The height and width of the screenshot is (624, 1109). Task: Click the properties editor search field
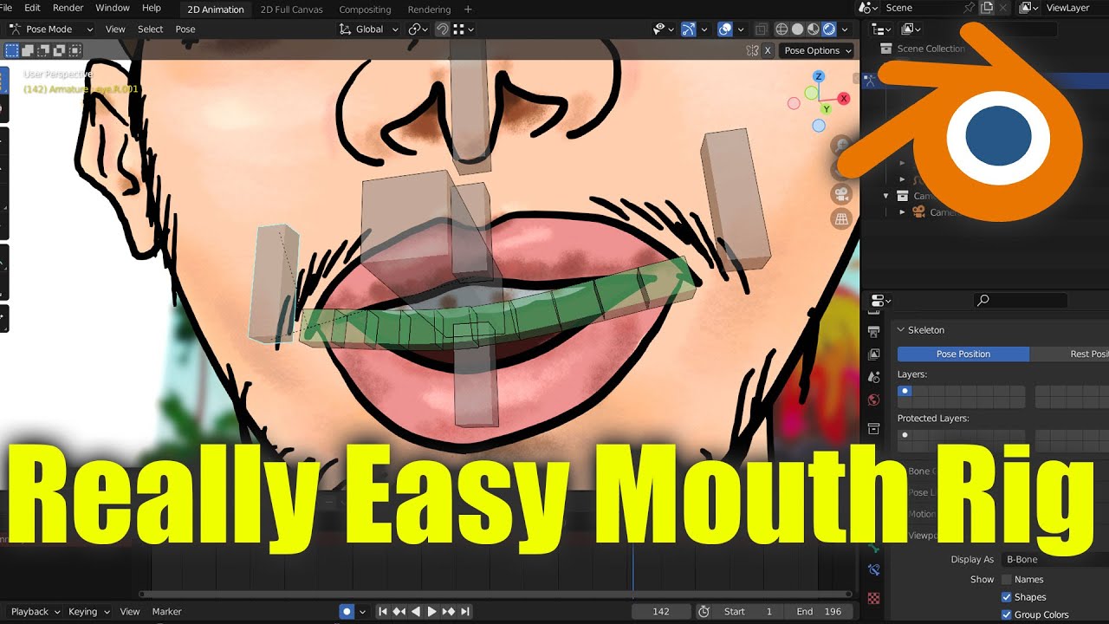tap(1021, 300)
